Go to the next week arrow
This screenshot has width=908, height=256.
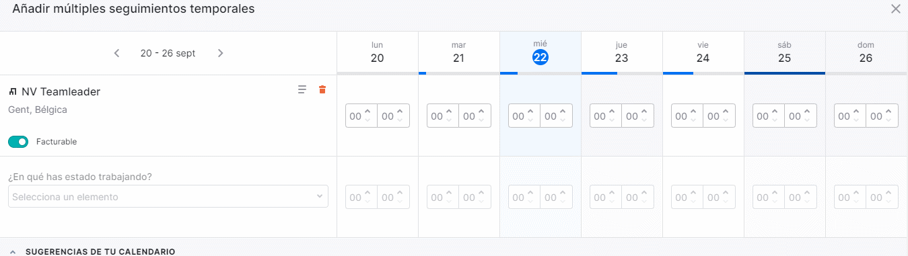220,53
